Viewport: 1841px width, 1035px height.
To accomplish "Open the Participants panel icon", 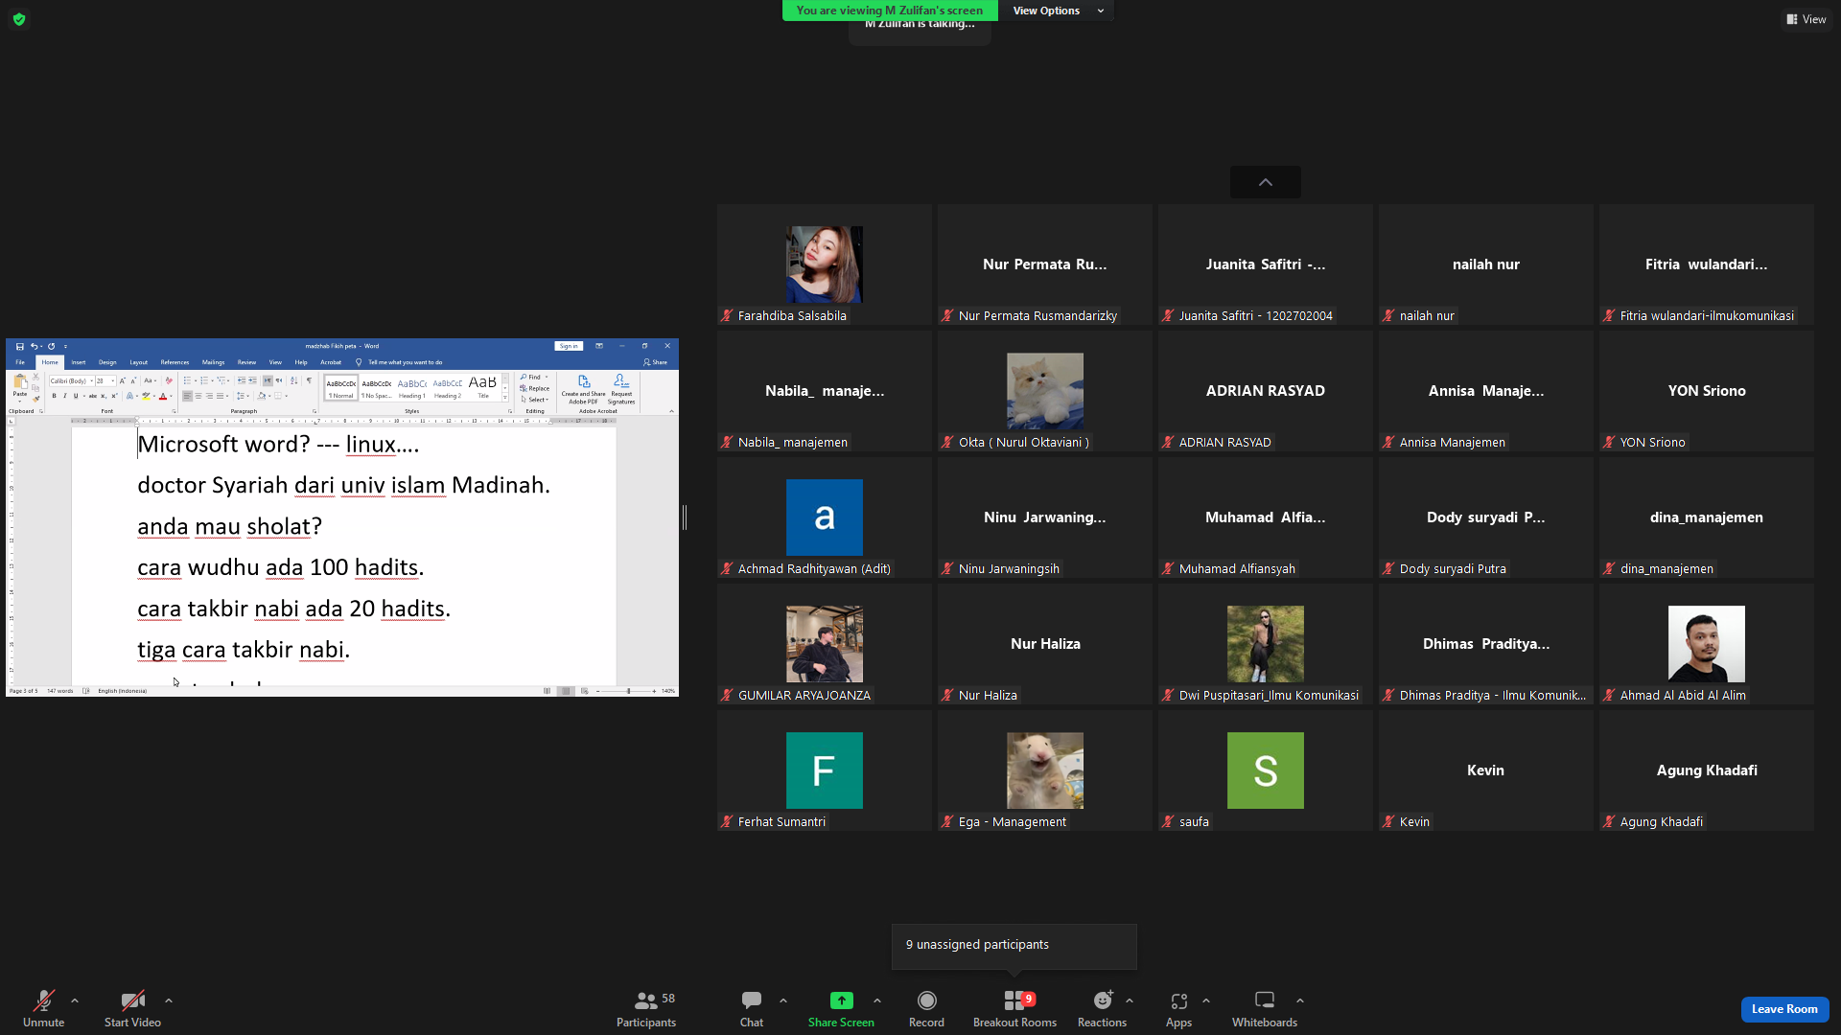I will 646,1000.
